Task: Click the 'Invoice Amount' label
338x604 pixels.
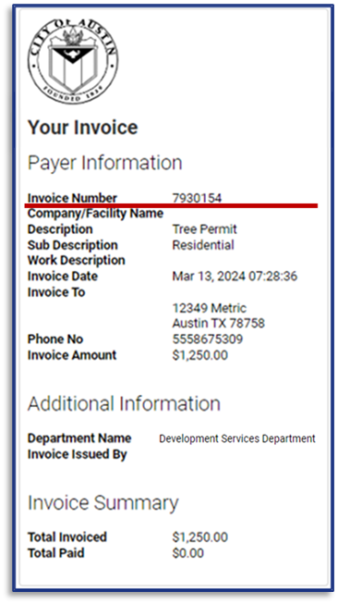Action: 72,355
